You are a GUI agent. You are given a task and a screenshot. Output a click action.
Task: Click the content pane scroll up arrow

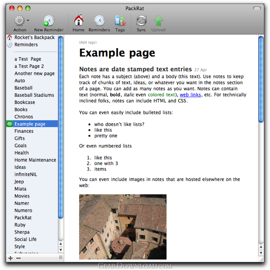(x=261, y=247)
